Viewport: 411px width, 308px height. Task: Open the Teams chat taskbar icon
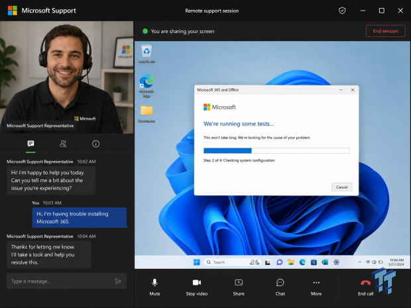[280, 262]
